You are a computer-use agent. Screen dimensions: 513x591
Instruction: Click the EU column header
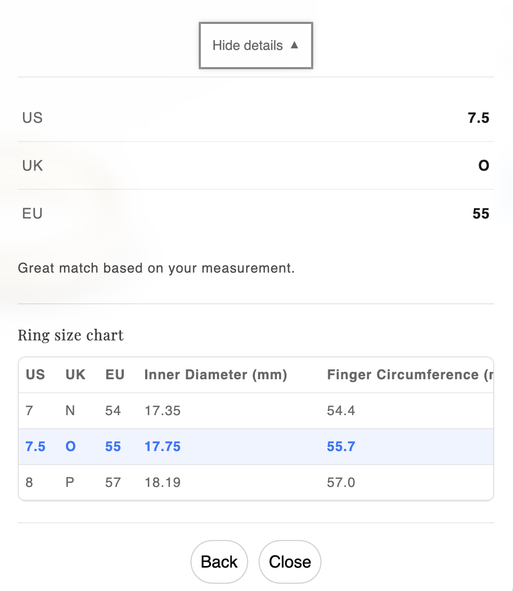[115, 375]
